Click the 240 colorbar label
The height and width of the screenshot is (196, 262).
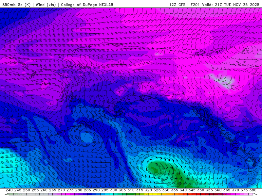click(x=9, y=190)
